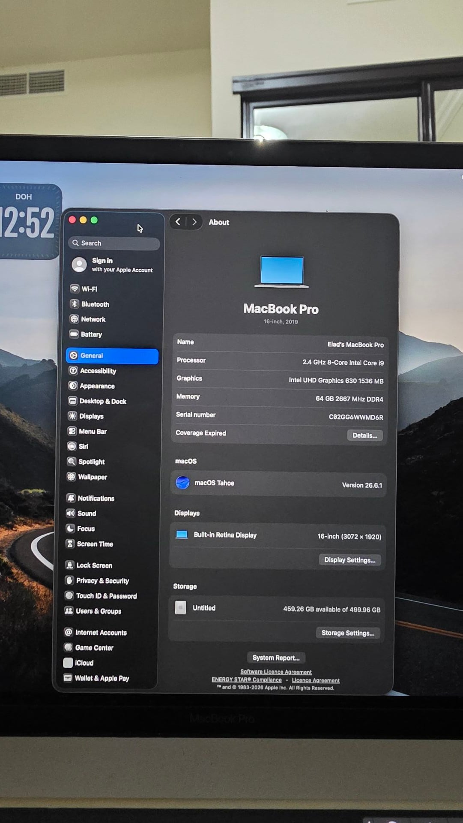This screenshot has width=463, height=823.
Task: Open Touch ID fingerprint icon
Action: pos(69,595)
